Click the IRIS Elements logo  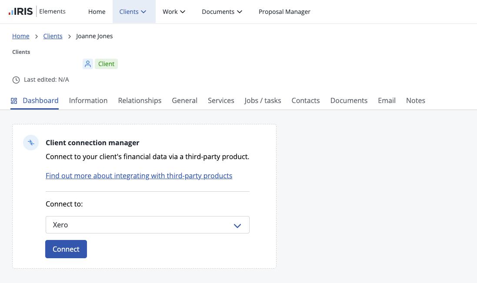tap(37, 12)
